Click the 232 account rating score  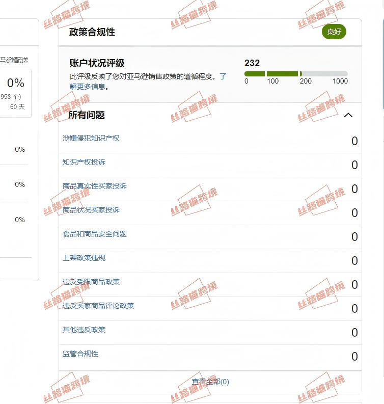(x=252, y=63)
